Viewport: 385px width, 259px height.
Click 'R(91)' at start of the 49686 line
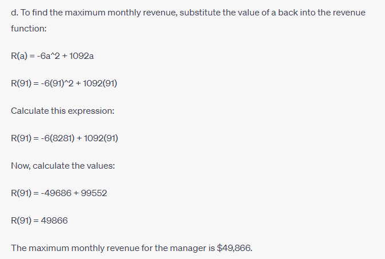click(21, 193)
